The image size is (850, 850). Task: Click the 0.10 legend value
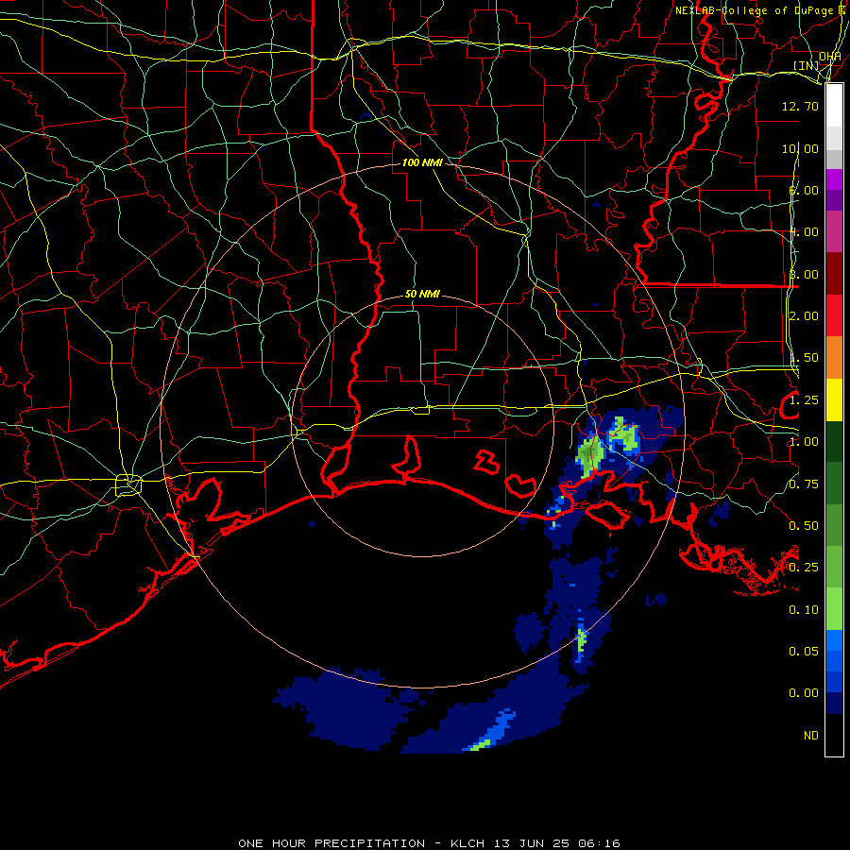804,610
